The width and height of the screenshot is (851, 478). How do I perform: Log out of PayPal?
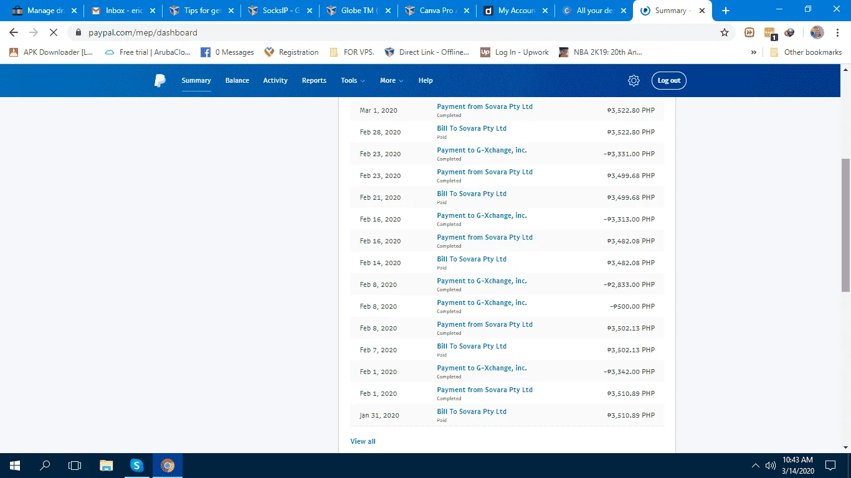(x=669, y=80)
